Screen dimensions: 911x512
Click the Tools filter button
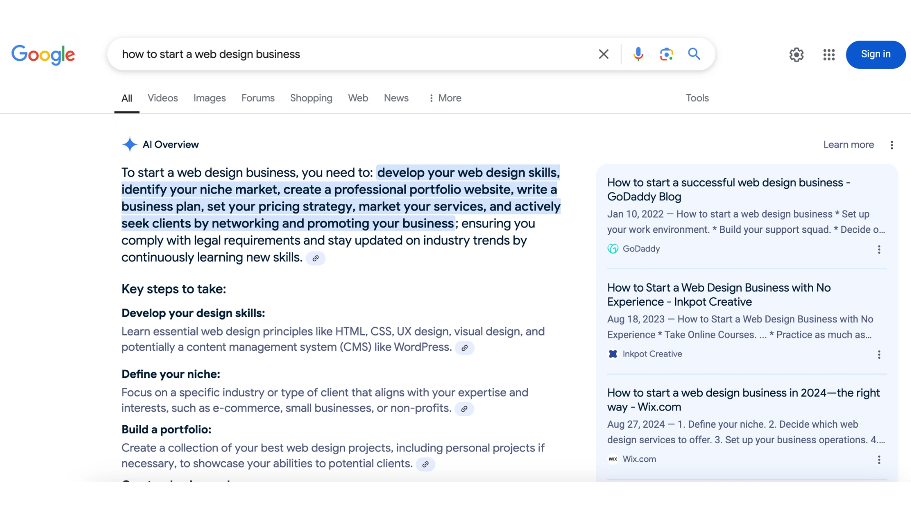pyautogui.click(x=697, y=98)
